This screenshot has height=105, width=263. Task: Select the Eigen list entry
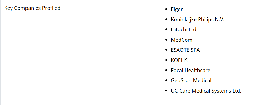pos(177,9)
